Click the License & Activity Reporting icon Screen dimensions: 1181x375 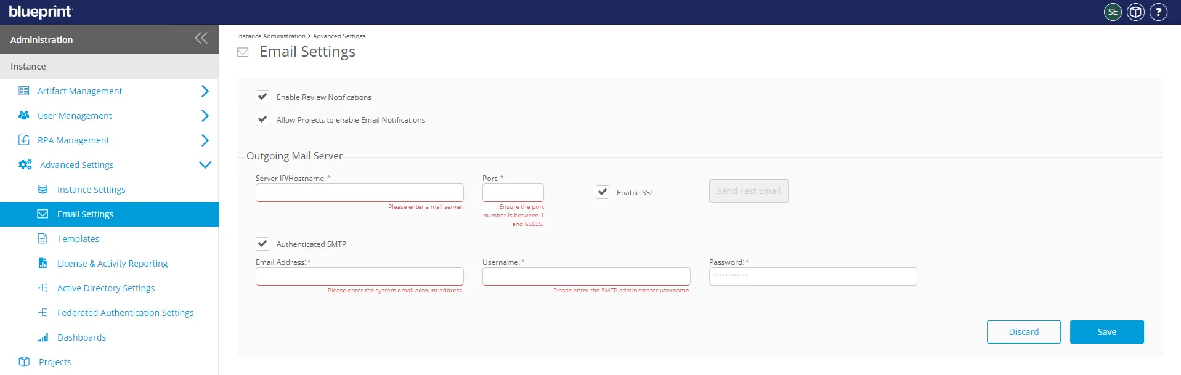click(x=43, y=263)
